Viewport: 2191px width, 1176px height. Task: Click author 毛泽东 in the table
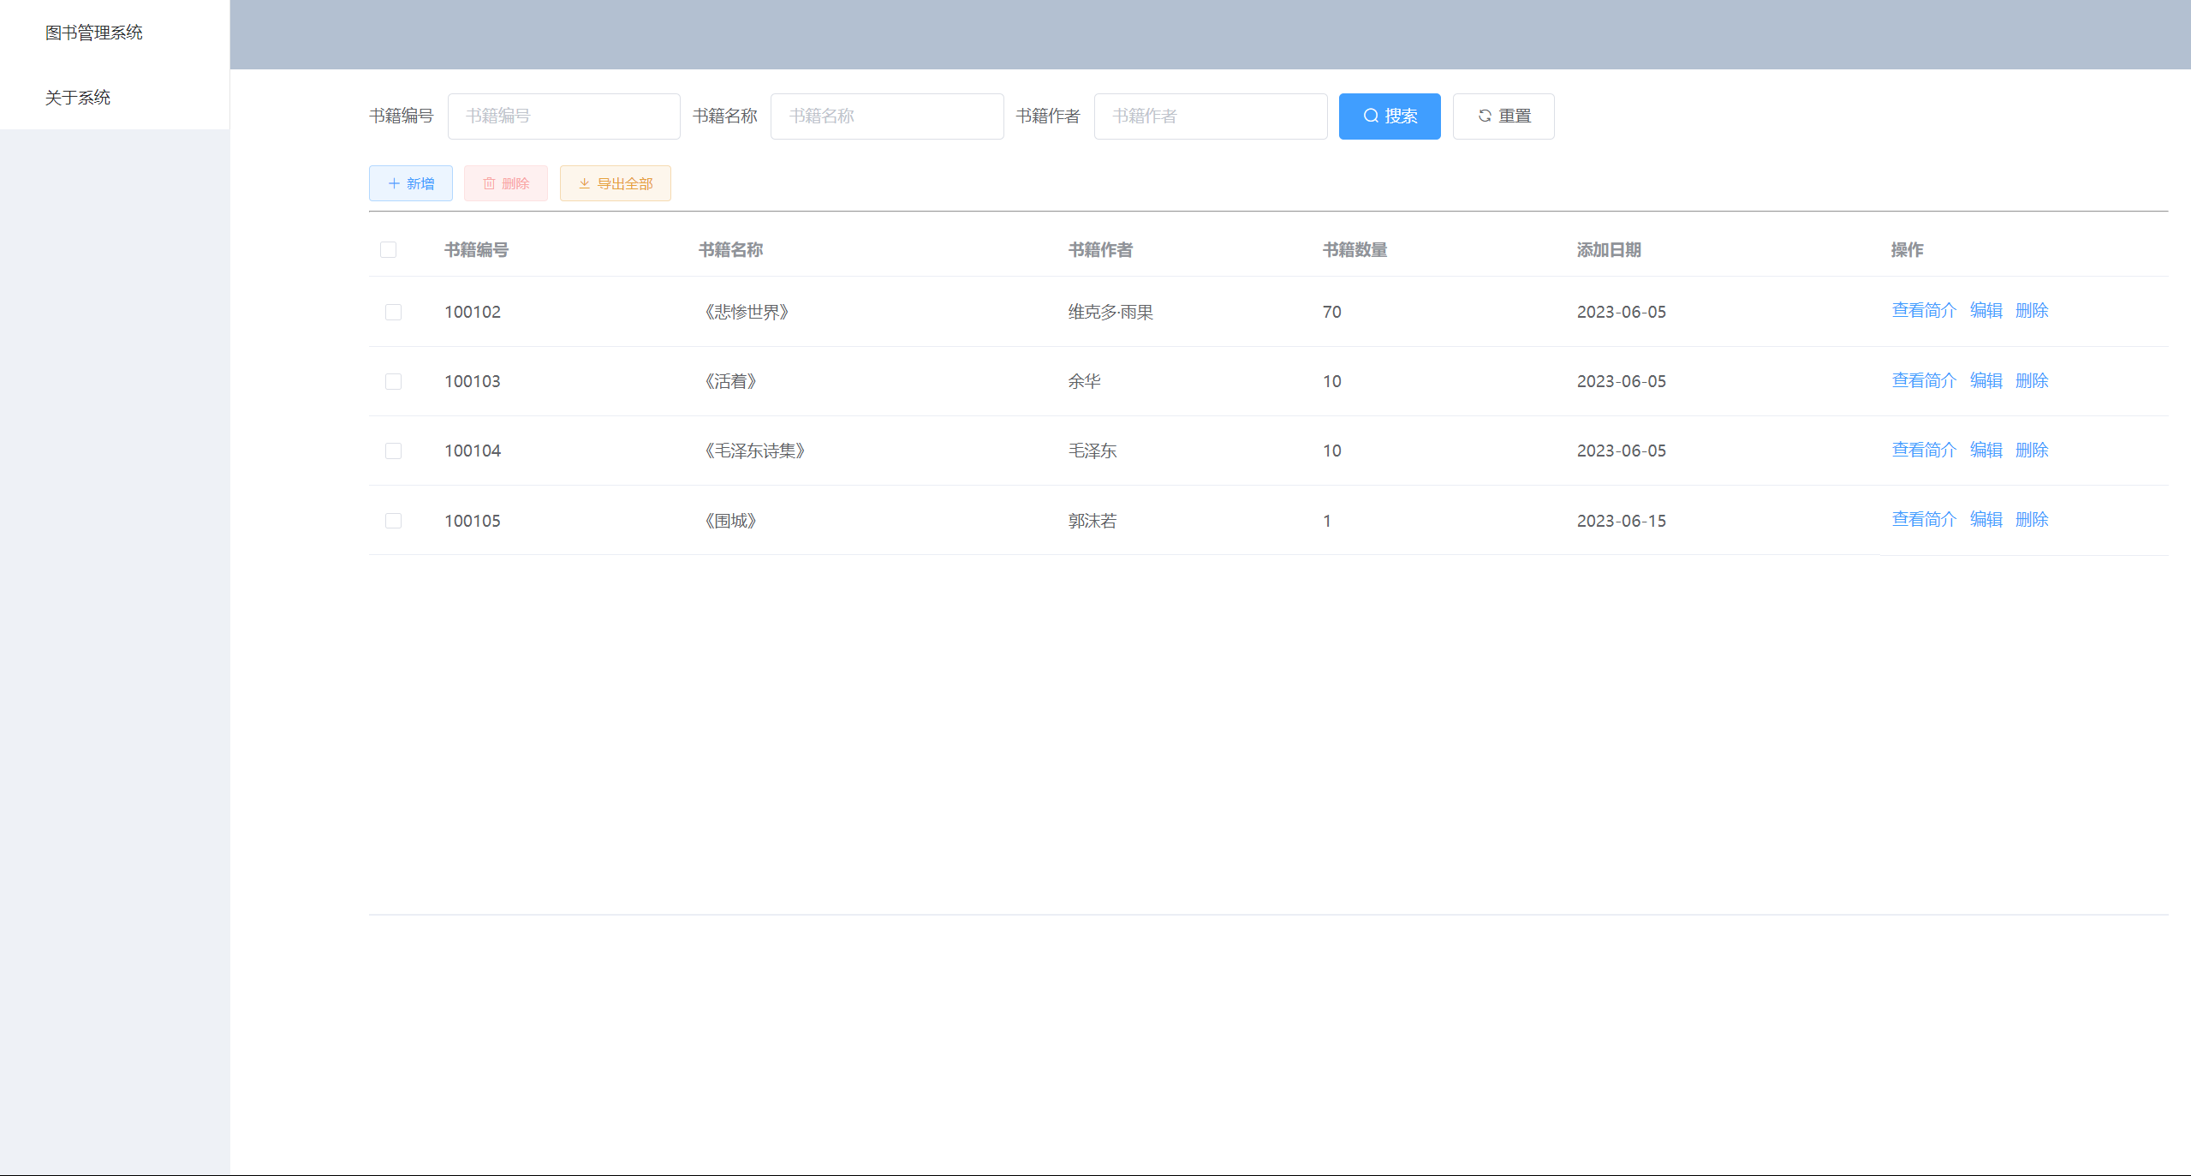click(1093, 451)
